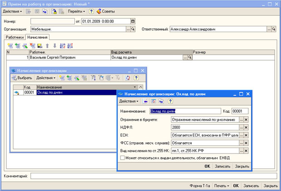Screen dimensions: 281x191
Task: Click magnifier icon next to Организация field
Action: coord(133,29)
